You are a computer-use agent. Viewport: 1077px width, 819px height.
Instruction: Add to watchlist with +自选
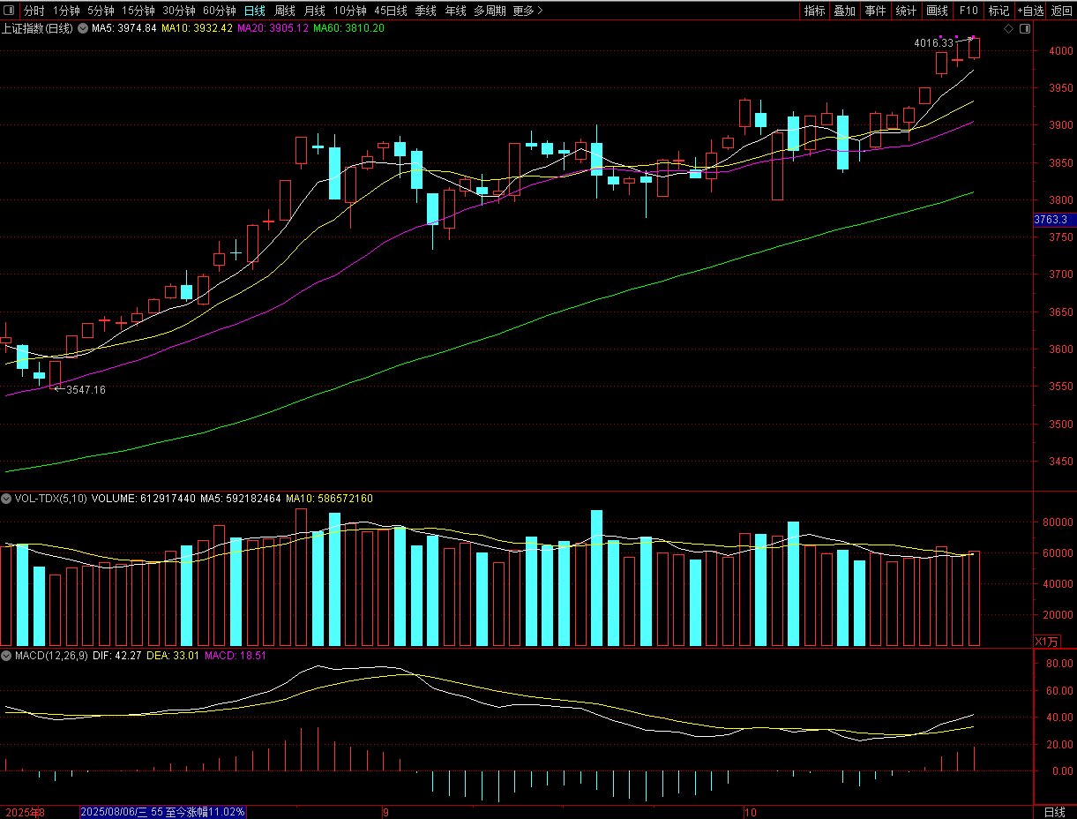(x=1029, y=11)
